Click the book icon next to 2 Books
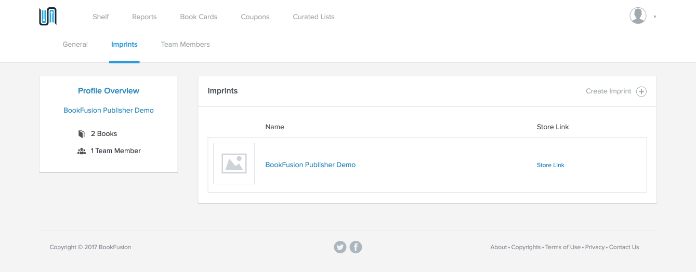Screen dimensions: 696x272 (81, 134)
